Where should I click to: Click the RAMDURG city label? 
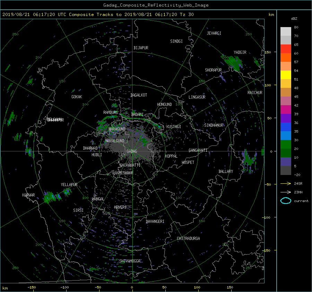click(111, 112)
